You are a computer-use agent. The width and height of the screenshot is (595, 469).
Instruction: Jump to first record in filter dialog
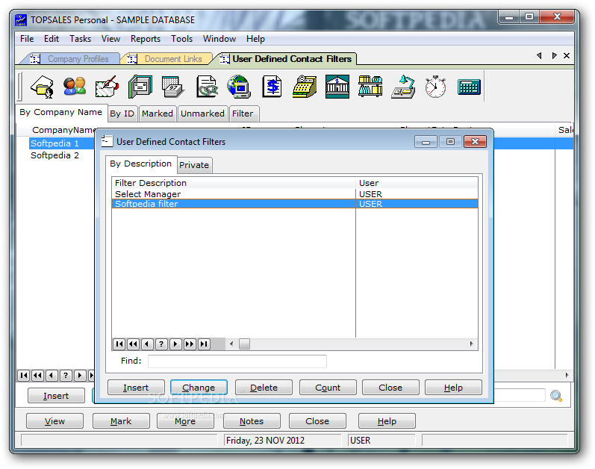[119, 344]
